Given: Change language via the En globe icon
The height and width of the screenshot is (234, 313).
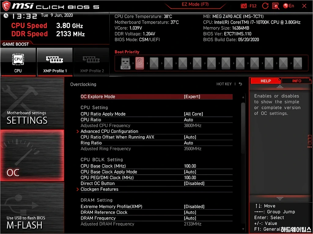Looking at the screenshot, I should (289, 6).
